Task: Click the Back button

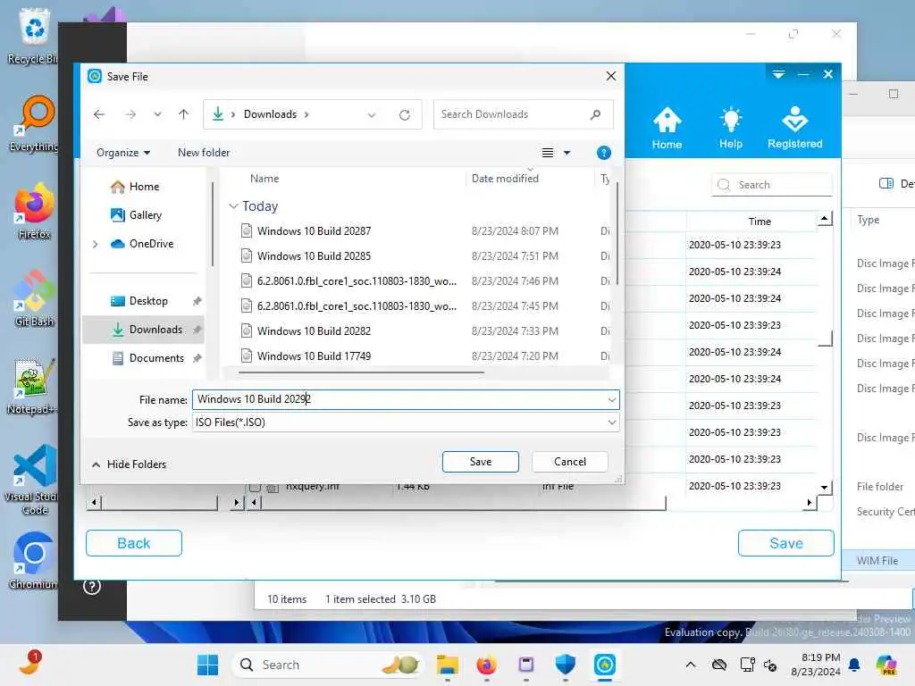Action: [134, 543]
